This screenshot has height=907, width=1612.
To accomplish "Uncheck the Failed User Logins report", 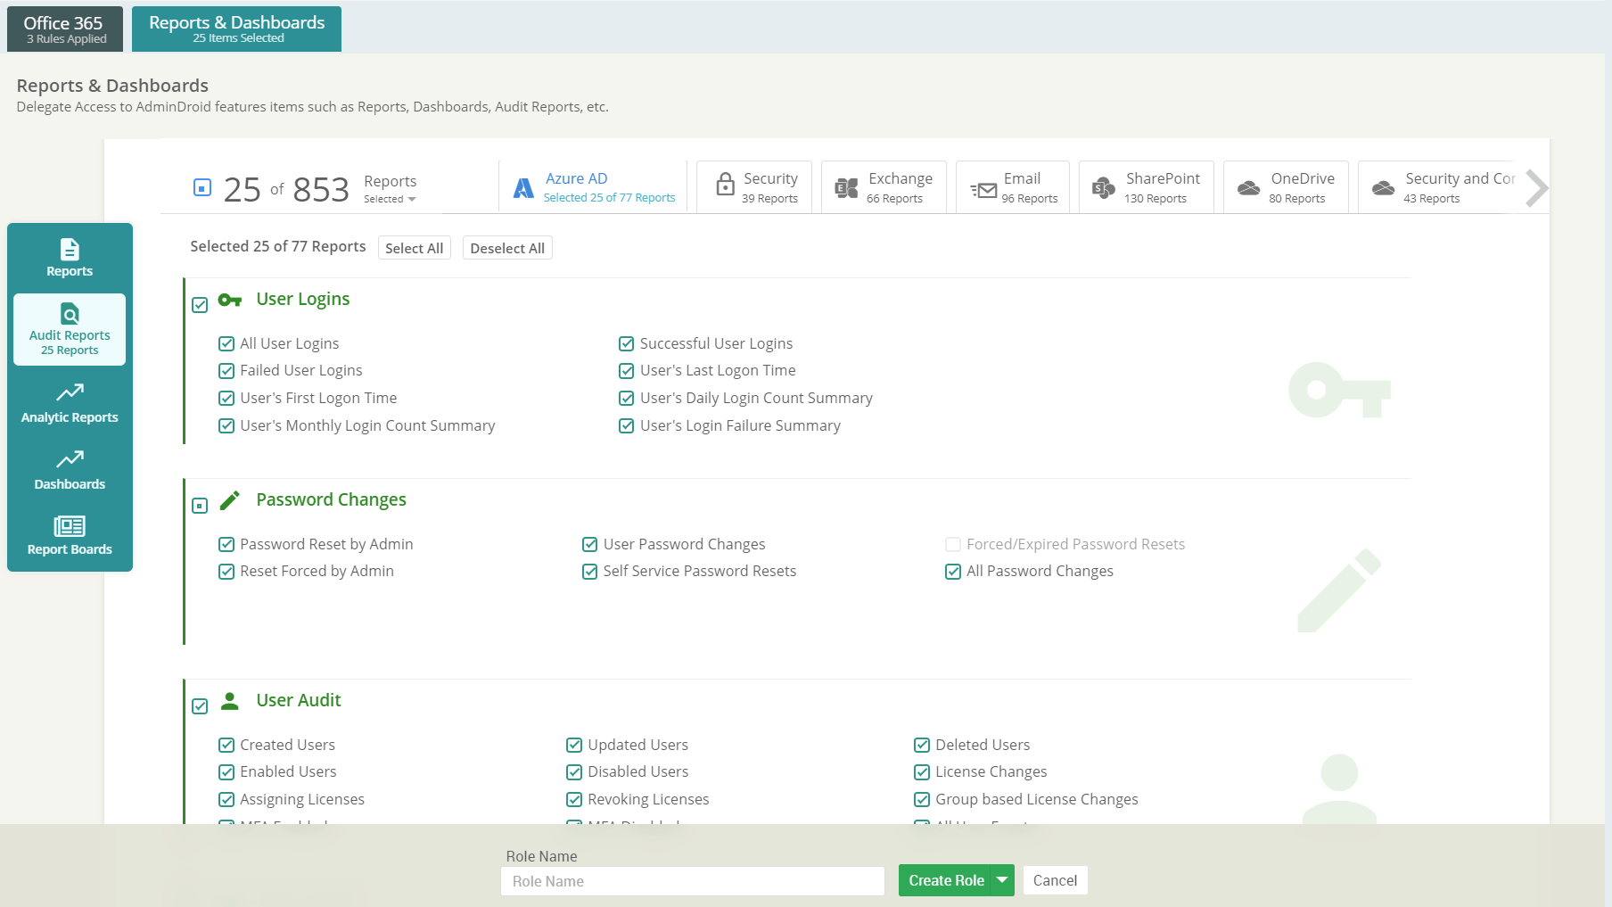I will 226,370.
